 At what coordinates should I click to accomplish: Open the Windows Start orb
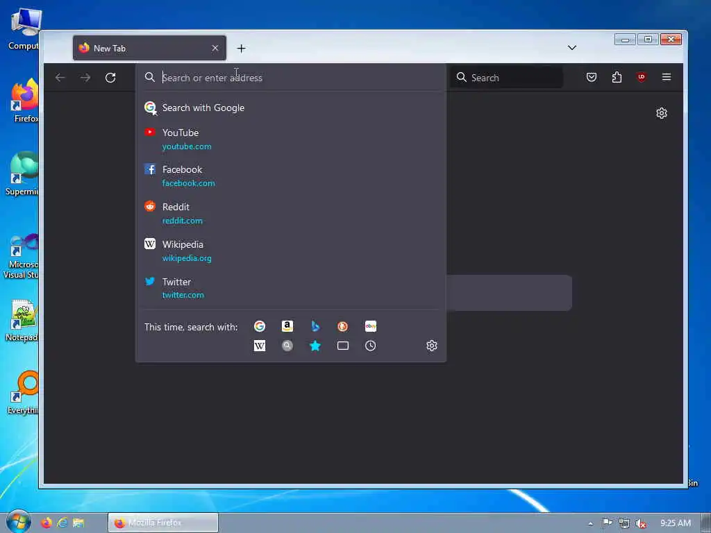click(18, 522)
